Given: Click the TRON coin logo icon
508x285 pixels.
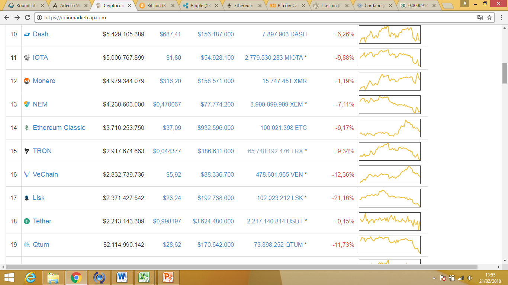Looking at the screenshot, I should pos(27,151).
